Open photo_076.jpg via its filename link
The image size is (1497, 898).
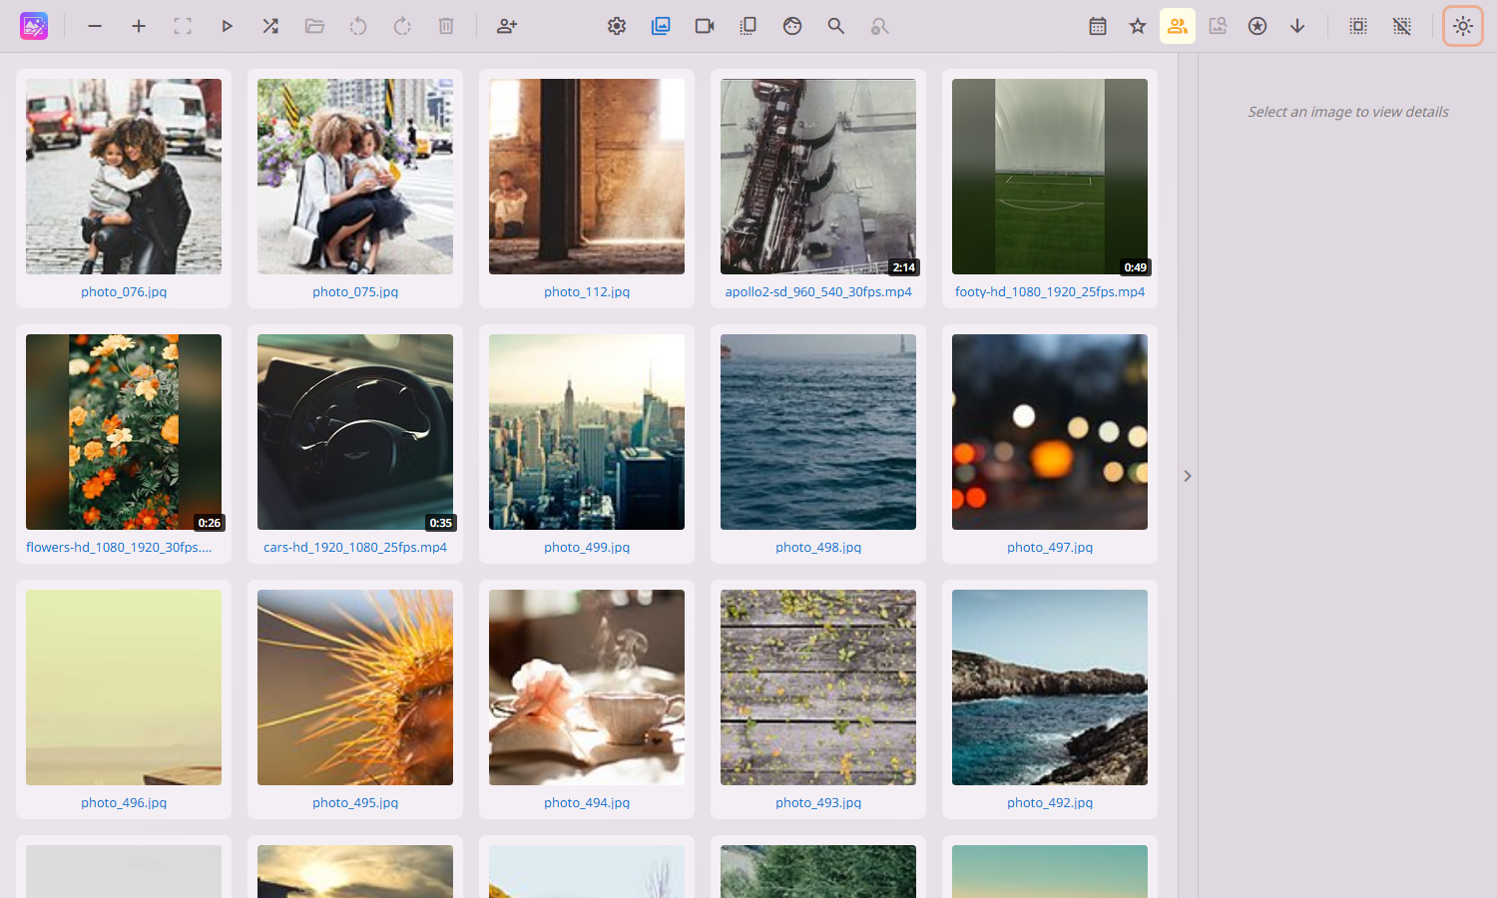[123, 291]
